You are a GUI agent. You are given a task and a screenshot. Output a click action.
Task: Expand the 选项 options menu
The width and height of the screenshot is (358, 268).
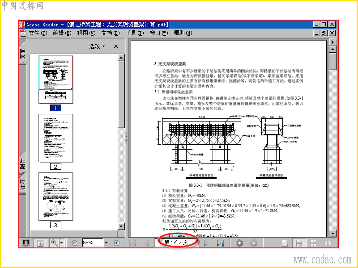97,46
